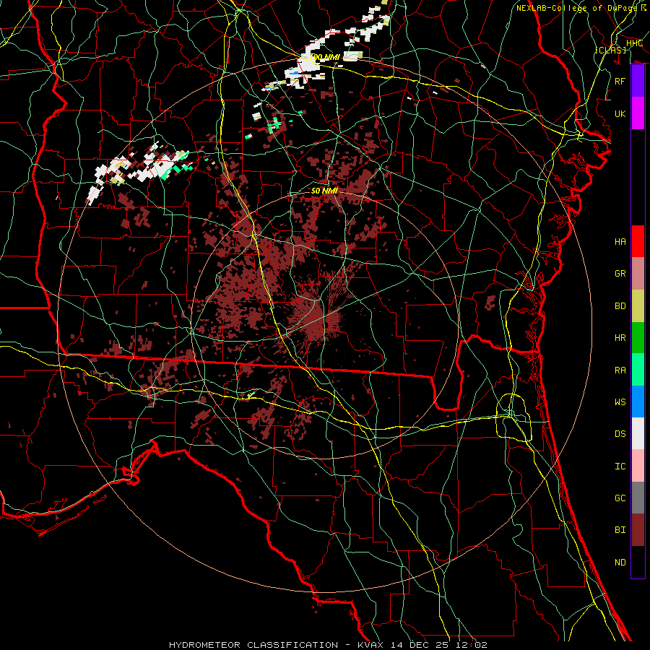Screen dimensions: 650x650
Task: Click the HR legend label
Action: [x=620, y=337]
